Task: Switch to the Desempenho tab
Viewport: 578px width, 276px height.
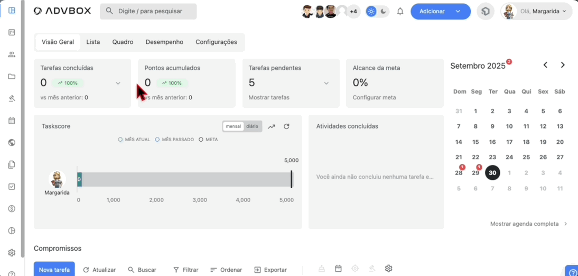Action: (164, 42)
